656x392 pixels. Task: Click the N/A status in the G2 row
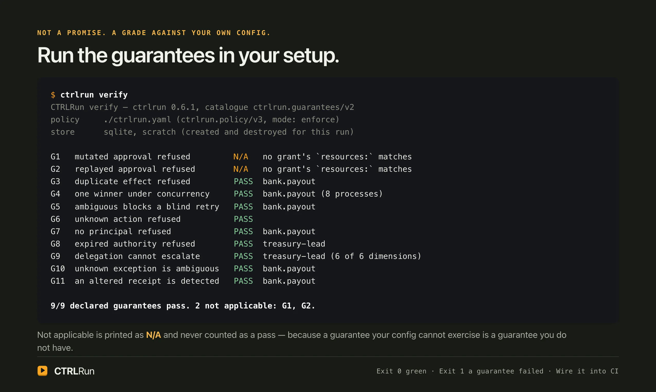coord(240,169)
